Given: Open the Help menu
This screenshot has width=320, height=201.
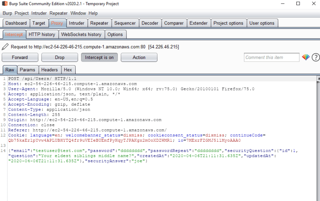Looking at the screenshot, I should [93, 13].
